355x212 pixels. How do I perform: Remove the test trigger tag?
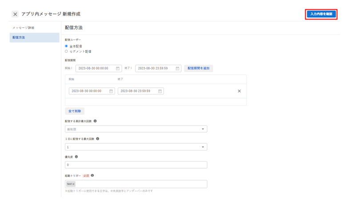(73, 184)
